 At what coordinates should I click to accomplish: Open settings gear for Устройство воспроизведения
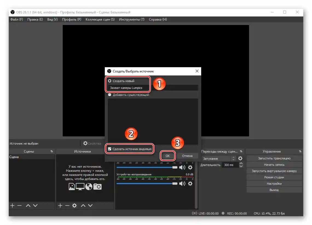190,184
